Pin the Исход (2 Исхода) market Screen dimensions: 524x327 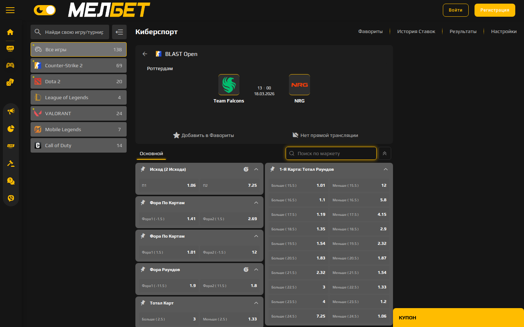(x=143, y=169)
